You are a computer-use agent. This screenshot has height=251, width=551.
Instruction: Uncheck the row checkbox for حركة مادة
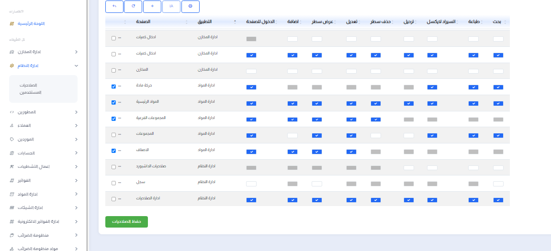[113, 87]
